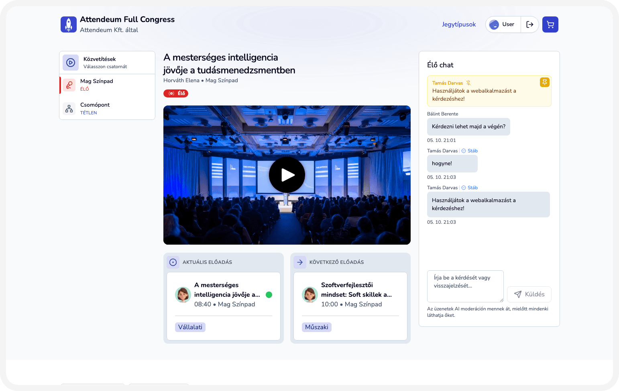Click the 'hogyne!' chat message
Image resolution: width=619 pixels, height=391 pixels.
click(x=452, y=164)
